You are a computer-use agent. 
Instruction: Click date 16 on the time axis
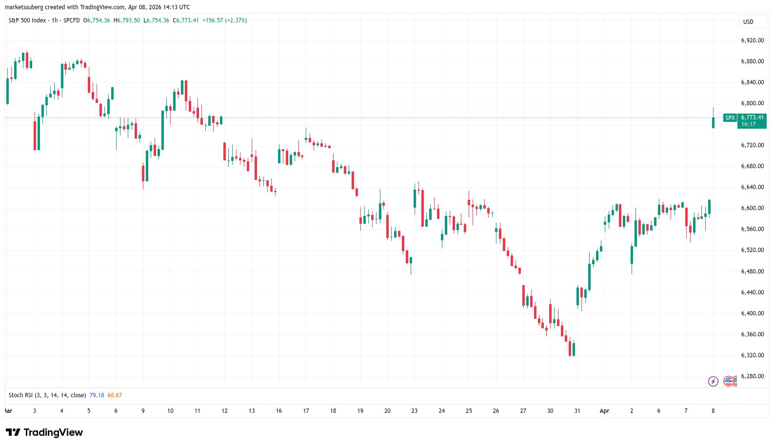tap(279, 411)
